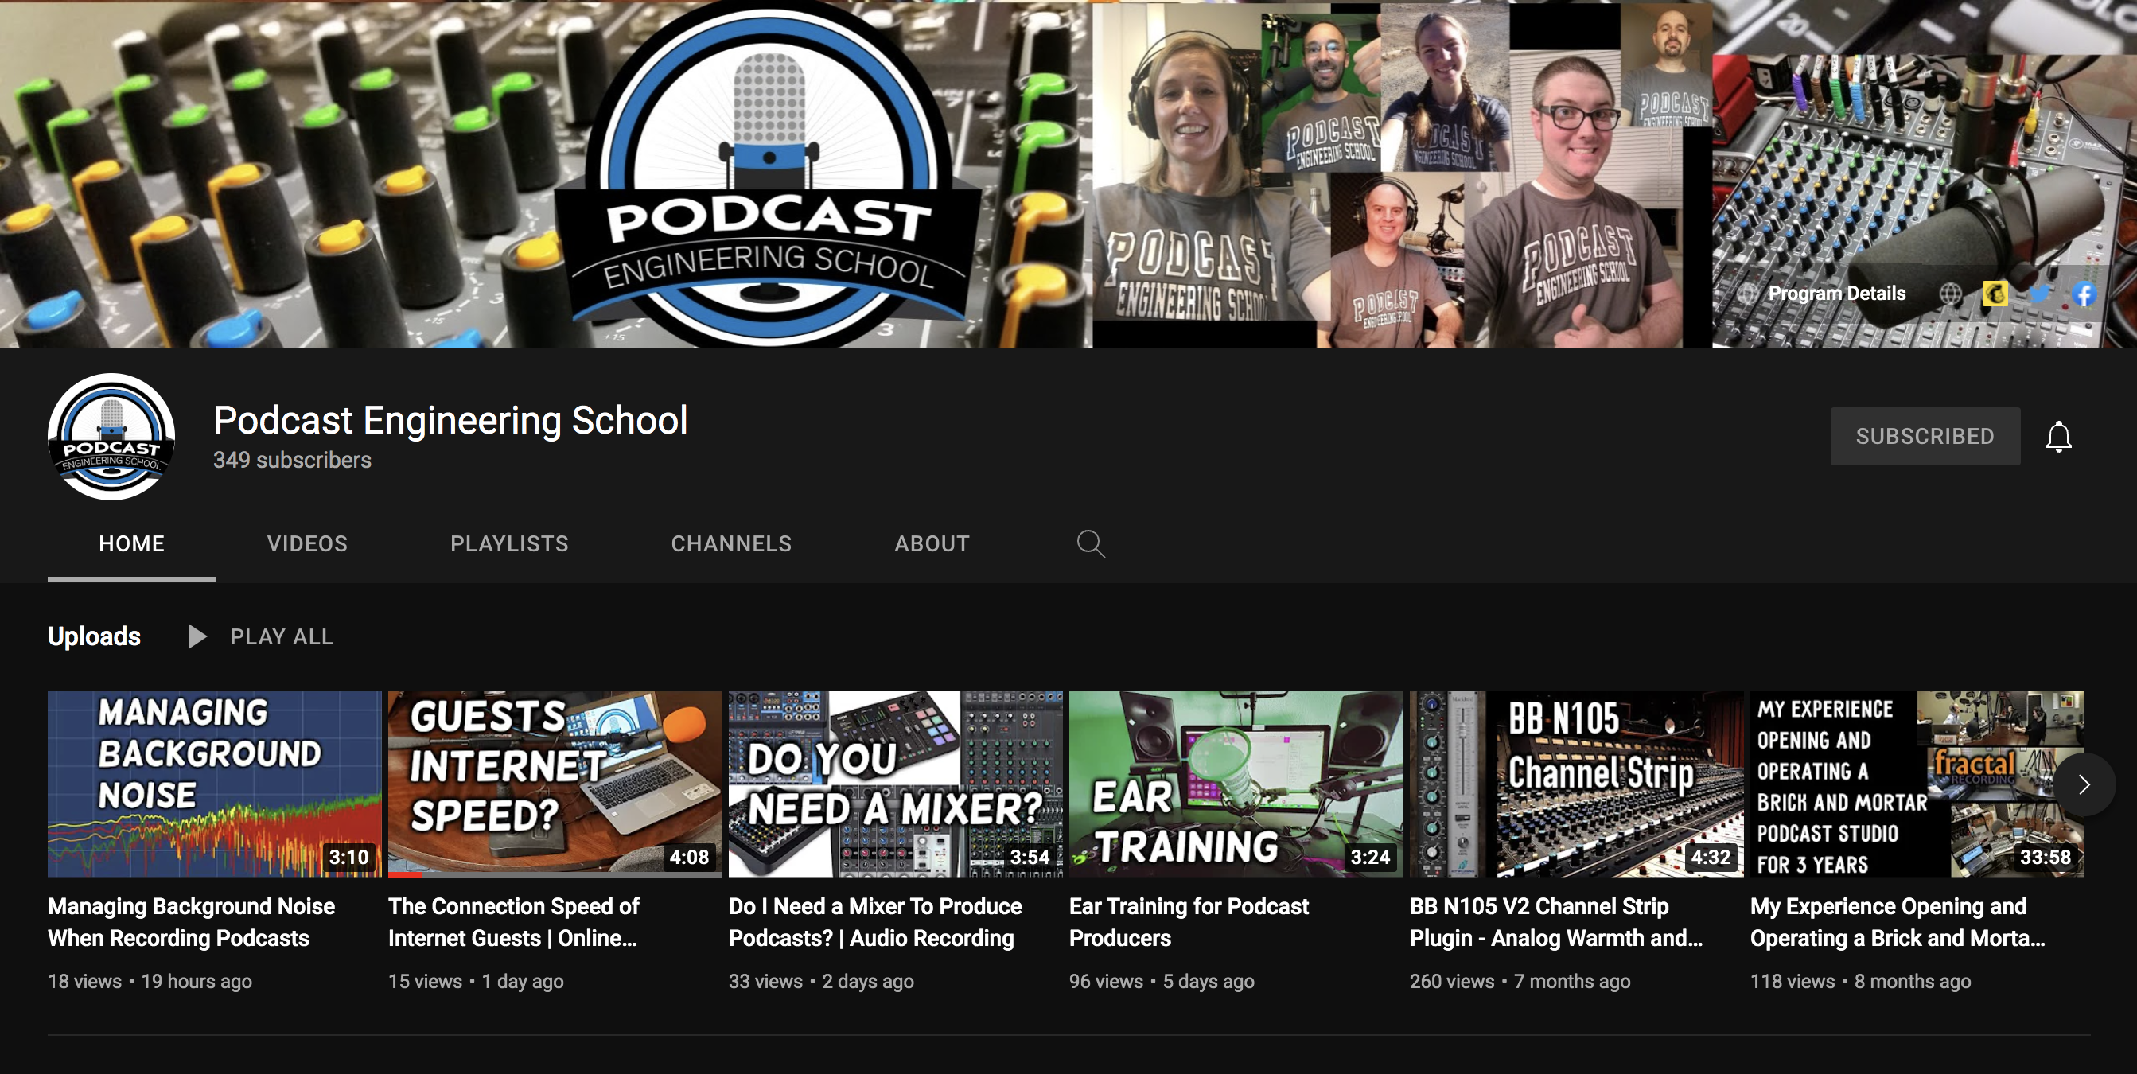The width and height of the screenshot is (2137, 1074).
Task: Open the Twitter bird icon in banner
Action: [x=2040, y=294]
